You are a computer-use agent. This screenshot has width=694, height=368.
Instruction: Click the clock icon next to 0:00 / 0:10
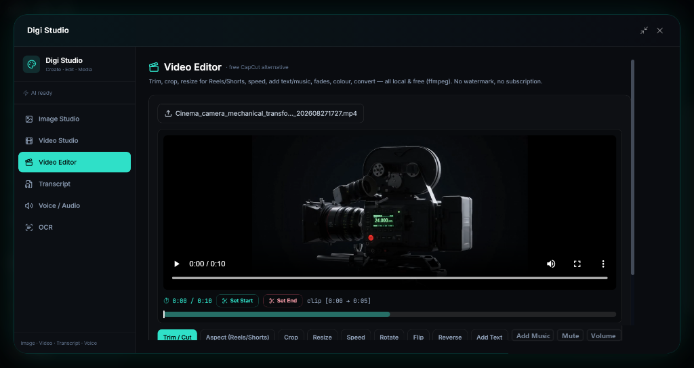[x=167, y=301]
